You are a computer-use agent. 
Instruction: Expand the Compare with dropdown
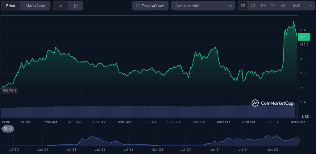pos(203,6)
